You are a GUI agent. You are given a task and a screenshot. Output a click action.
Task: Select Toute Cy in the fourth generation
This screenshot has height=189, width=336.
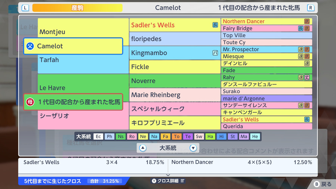(267, 42)
